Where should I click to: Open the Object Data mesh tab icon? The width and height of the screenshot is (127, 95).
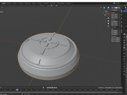tap(124, 69)
